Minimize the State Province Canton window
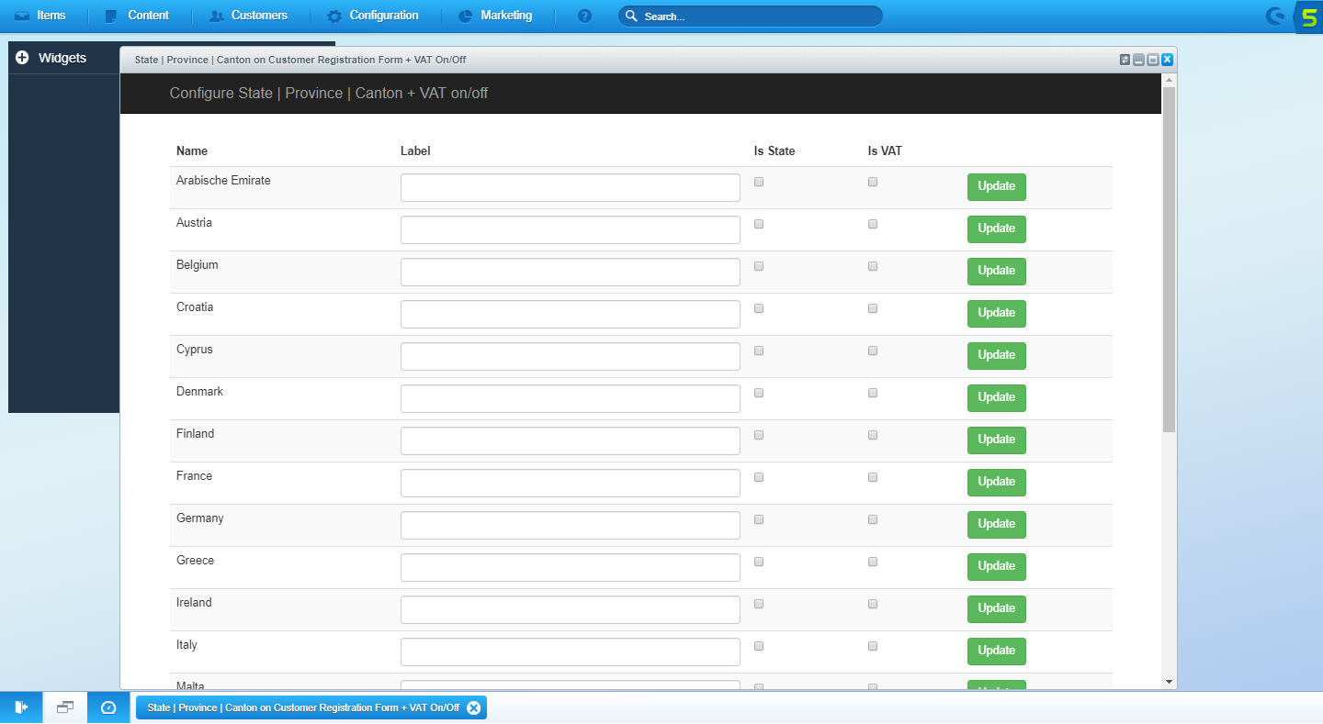 [x=1138, y=60]
